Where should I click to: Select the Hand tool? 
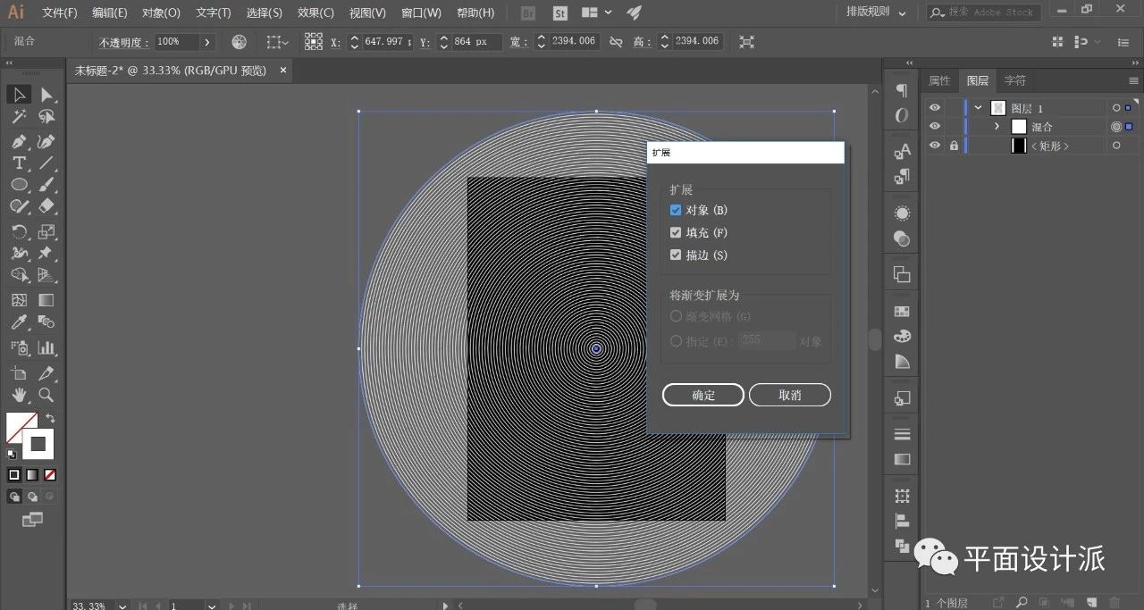[x=19, y=395]
